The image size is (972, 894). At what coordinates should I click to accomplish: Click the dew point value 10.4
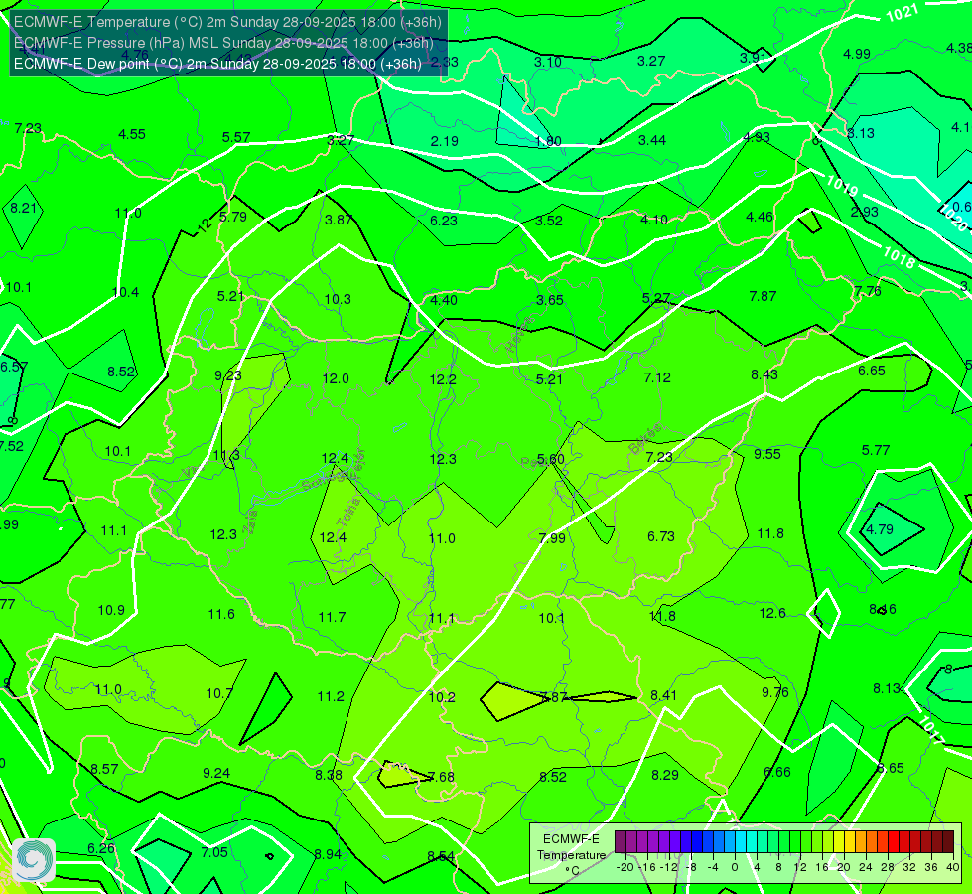(126, 292)
